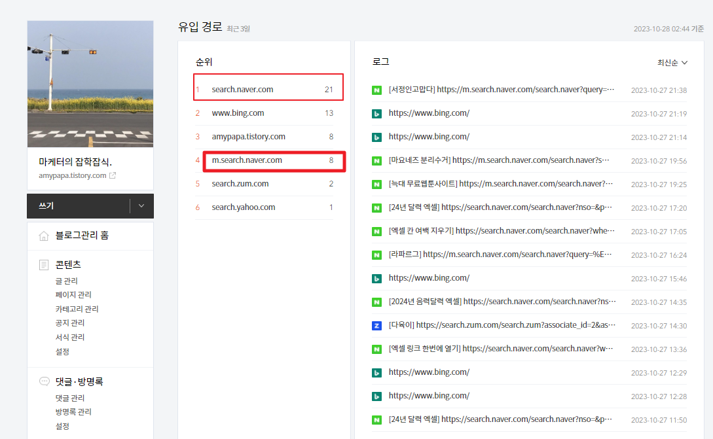713x439 pixels.
Task: Open 서식 관리 menu item
Action: pos(69,337)
